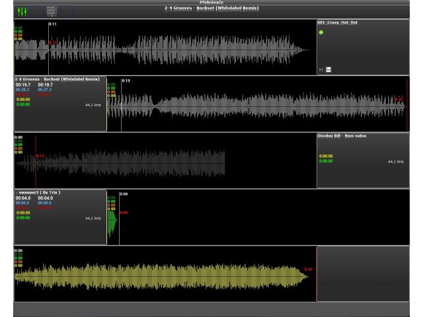The height and width of the screenshot is (317, 423).
Task: Click white list icon in 001_Crazy_Hut_Hut panel
Action: 328,69
